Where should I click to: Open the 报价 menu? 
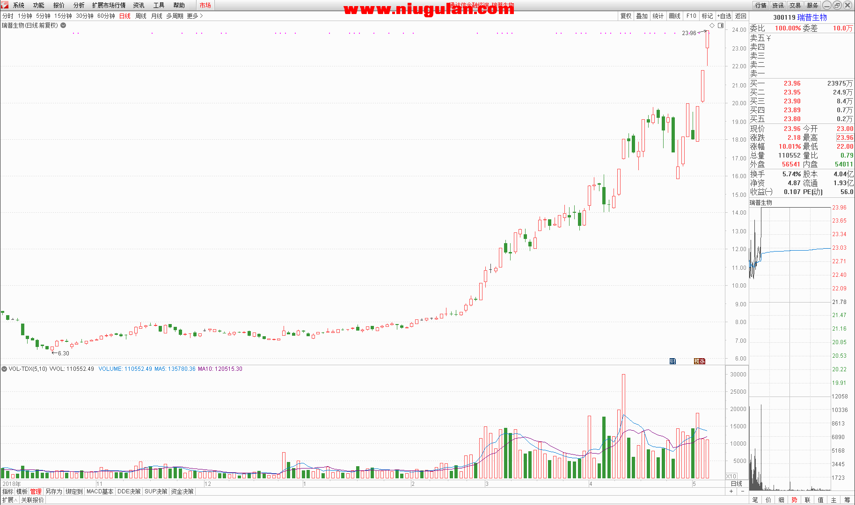(59, 5)
